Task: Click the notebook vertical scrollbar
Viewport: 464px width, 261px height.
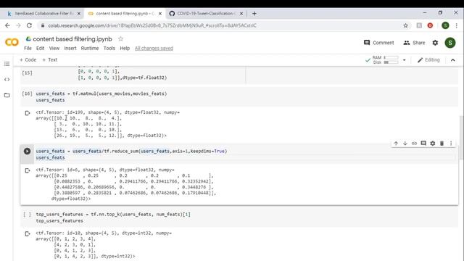Action: point(461,138)
